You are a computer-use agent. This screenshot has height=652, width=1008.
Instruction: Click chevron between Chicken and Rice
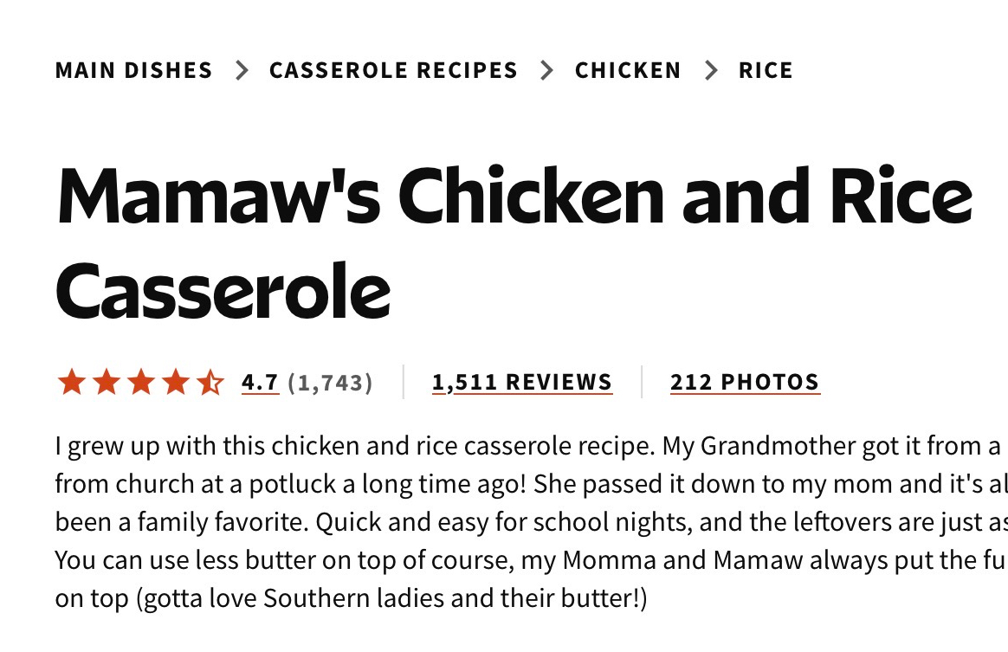711,70
